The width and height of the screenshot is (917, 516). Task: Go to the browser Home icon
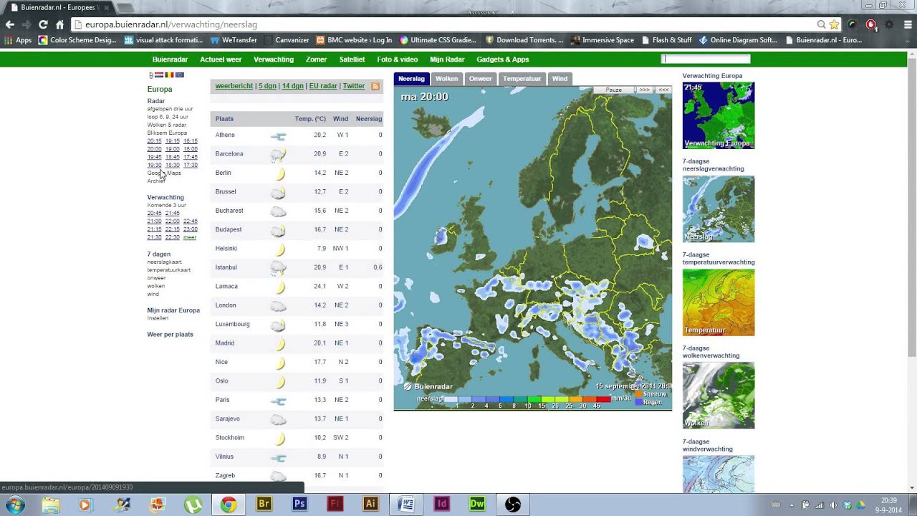60,24
